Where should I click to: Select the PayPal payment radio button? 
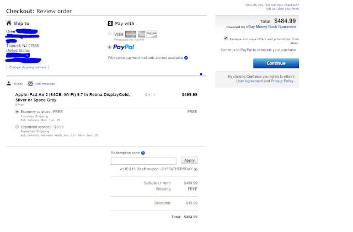pyautogui.click(x=109, y=47)
